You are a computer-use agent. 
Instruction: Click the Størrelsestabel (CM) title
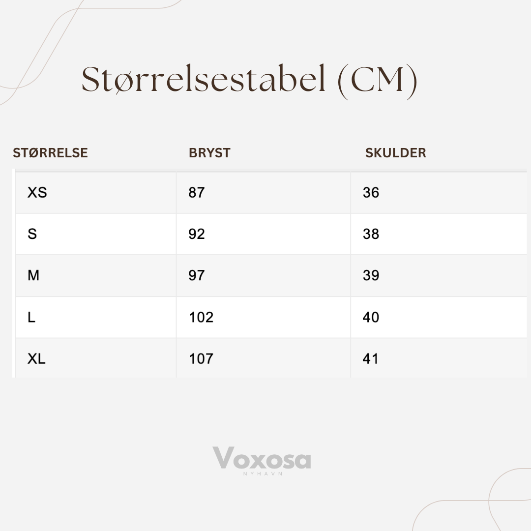[249, 81]
